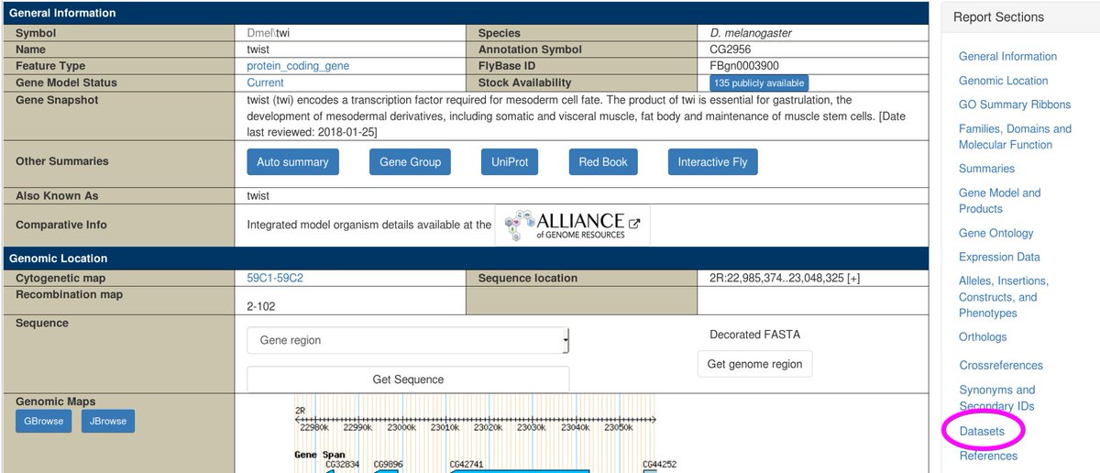Image resolution: width=1100 pixels, height=473 pixels.
Task: Click the 135 publicly available stock badge
Action: 760,83
